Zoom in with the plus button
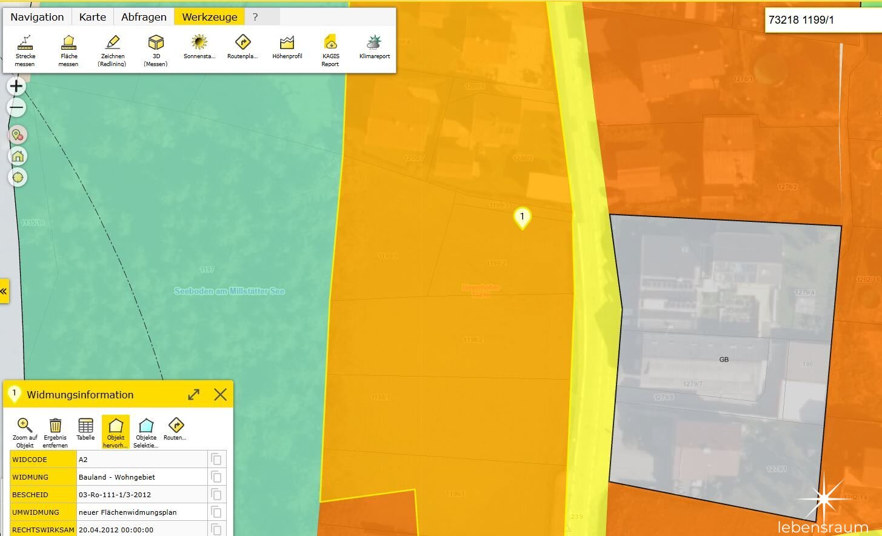882x536 pixels. 16,86
